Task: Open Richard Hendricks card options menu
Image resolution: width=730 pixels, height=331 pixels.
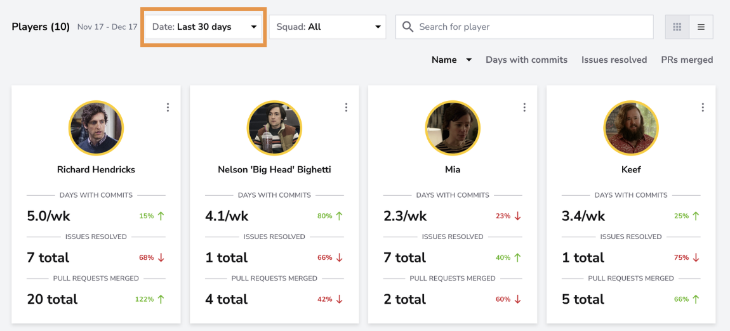Action: tap(168, 107)
